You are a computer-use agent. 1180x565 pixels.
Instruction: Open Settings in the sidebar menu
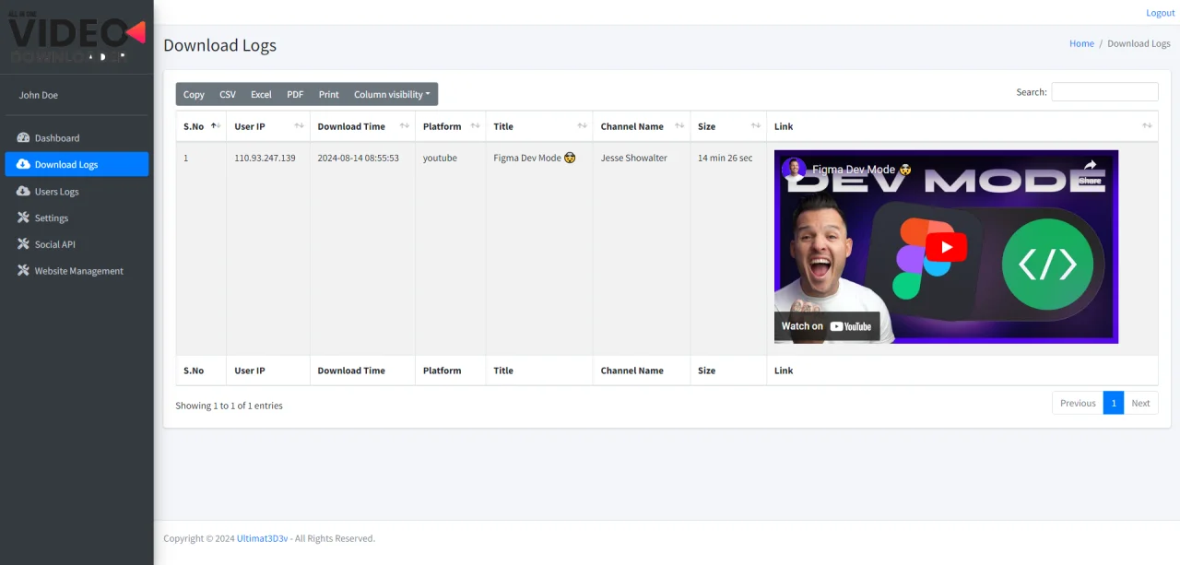(77, 218)
